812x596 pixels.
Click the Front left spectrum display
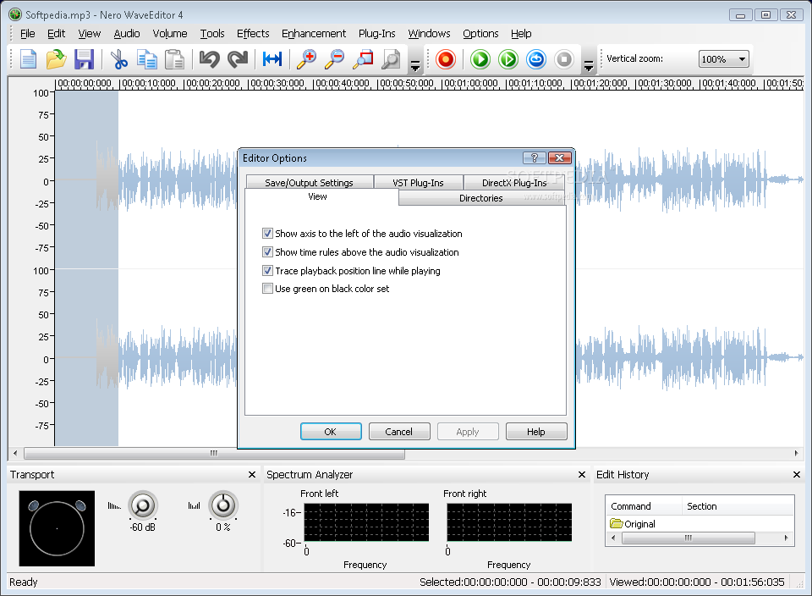366,521
